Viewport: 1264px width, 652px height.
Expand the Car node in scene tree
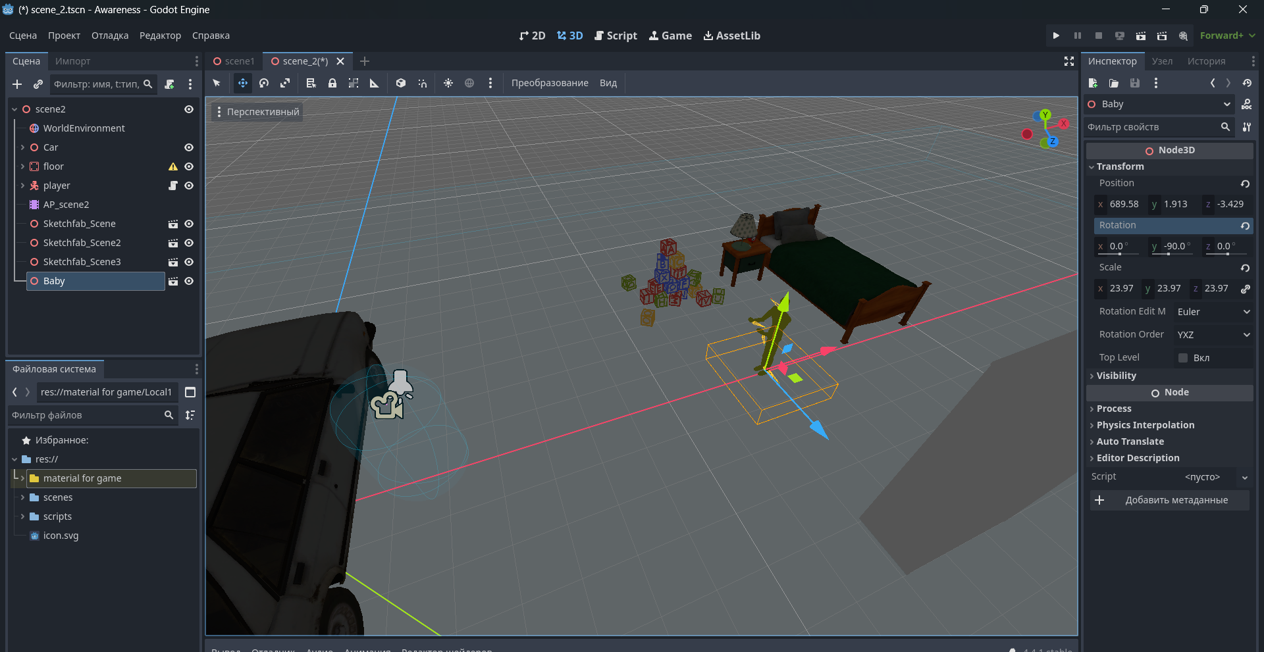(22, 147)
